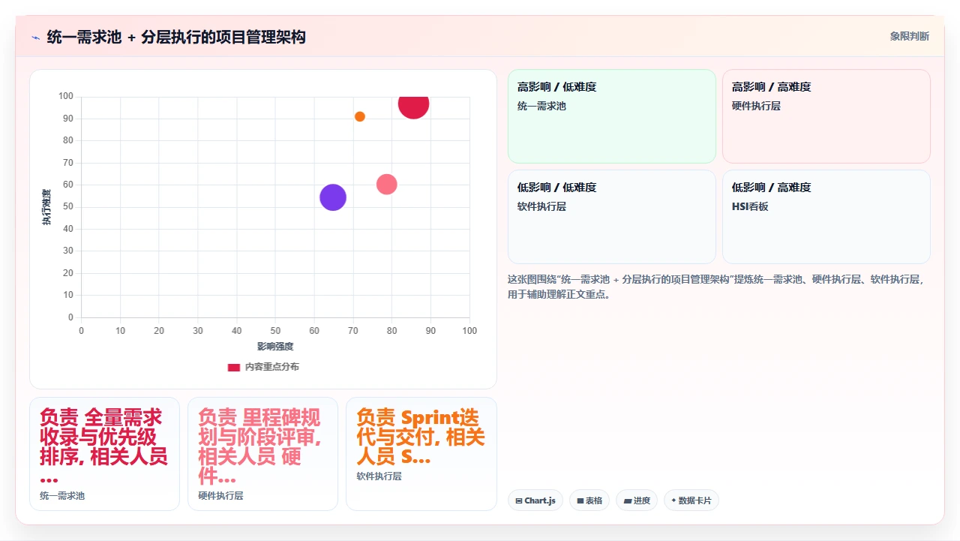This screenshot has height=541, width=960.
Task: Open the orange Sprint迭代 data card
Action: (x=421, y=454)
